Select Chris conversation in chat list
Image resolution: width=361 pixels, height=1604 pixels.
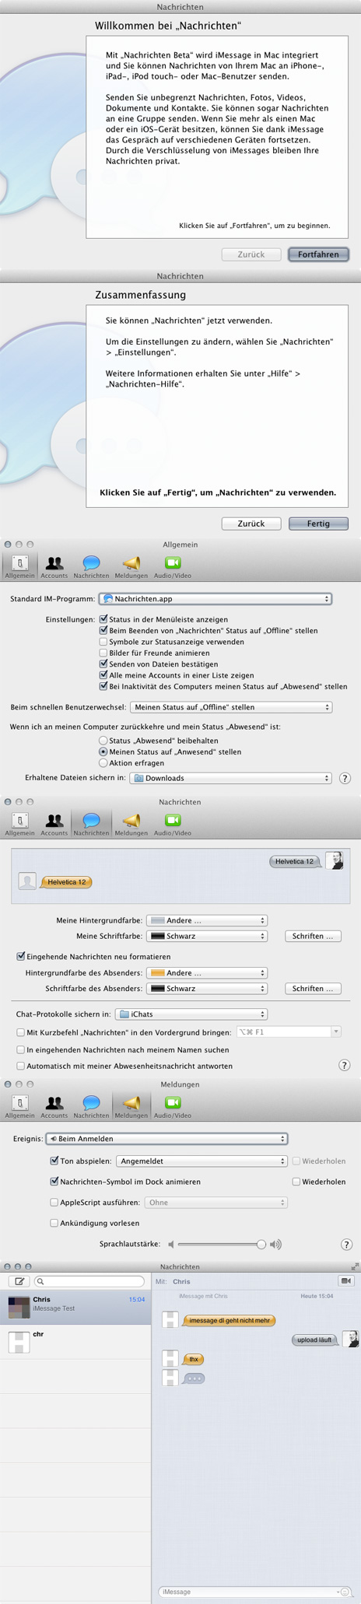point(75,1306)
